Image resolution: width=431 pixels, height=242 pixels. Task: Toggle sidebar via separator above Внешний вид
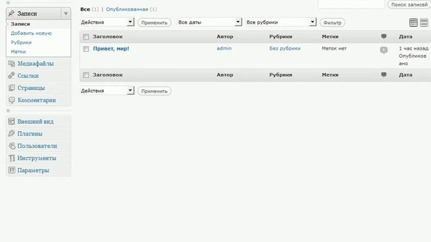(8, 111)
